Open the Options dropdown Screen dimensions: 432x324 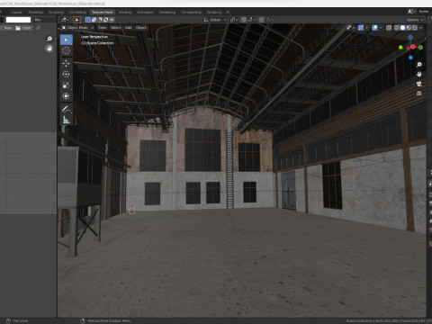(415, 20)
